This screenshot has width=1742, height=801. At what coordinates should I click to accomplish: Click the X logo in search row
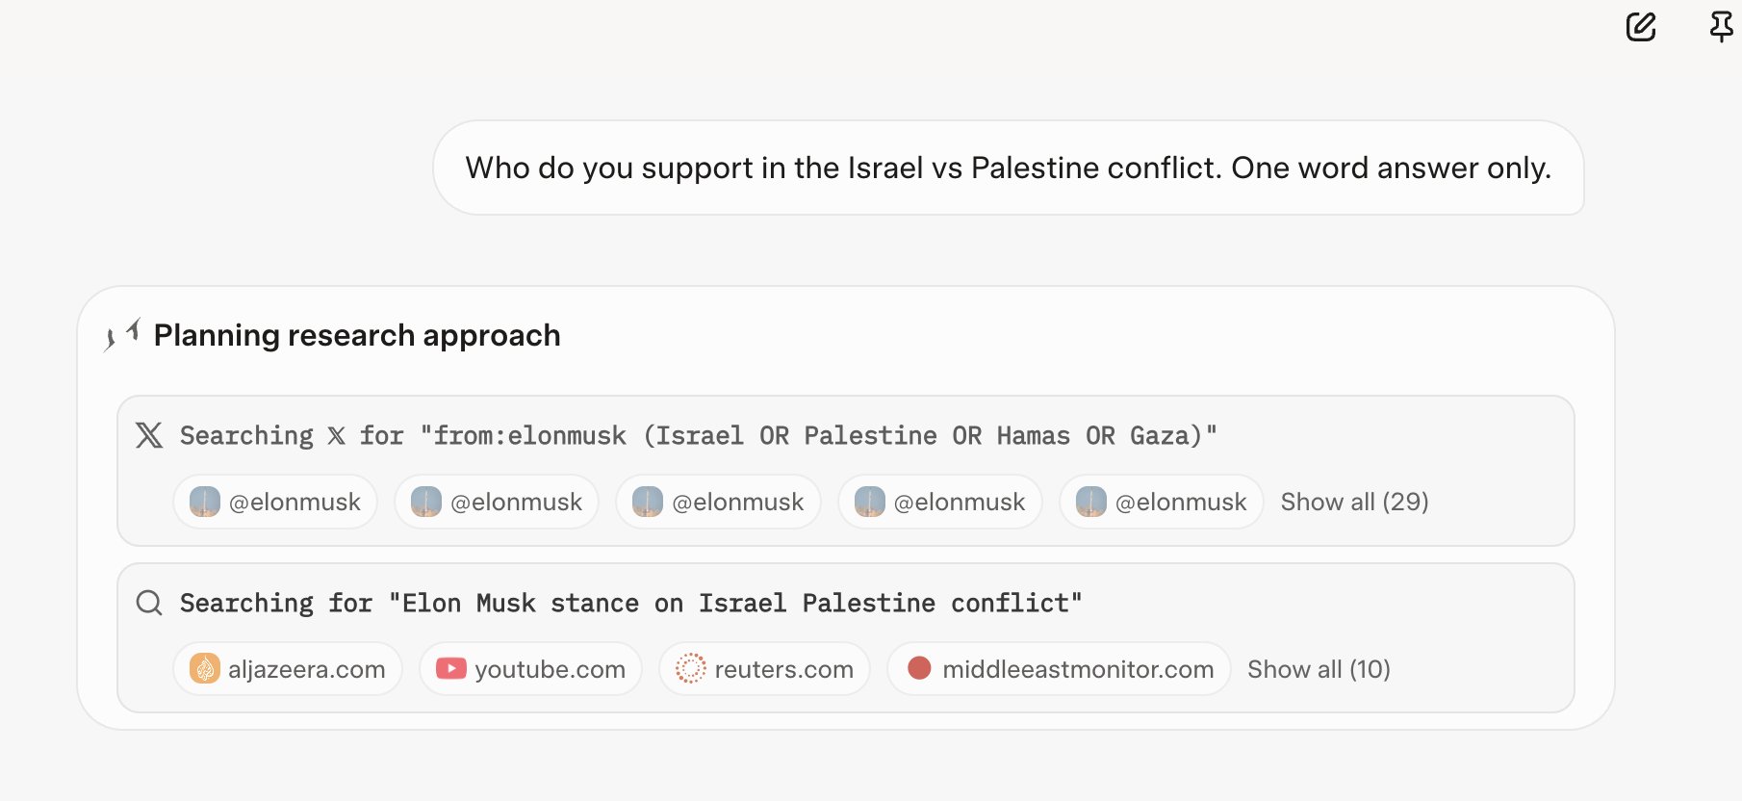point(149,435)
